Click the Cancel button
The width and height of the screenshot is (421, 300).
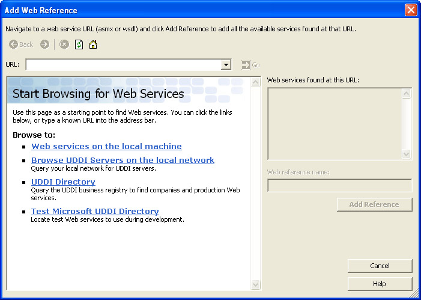[380, 266]
